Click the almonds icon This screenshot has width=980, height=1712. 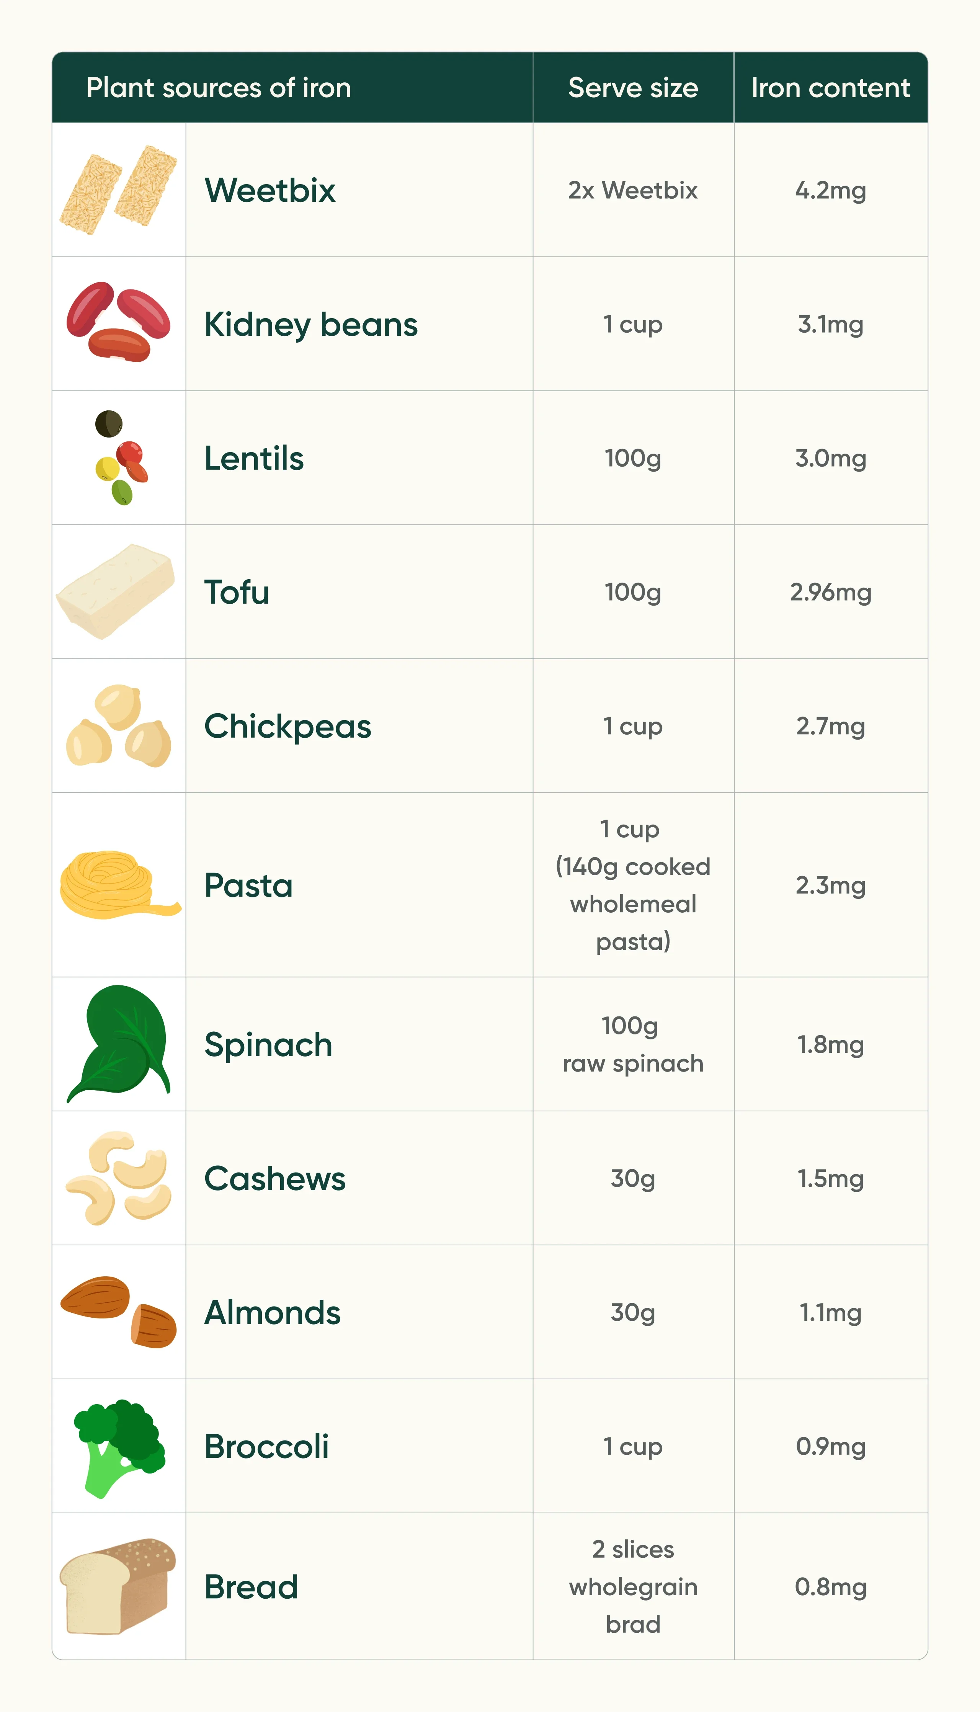click(118, 1312)
